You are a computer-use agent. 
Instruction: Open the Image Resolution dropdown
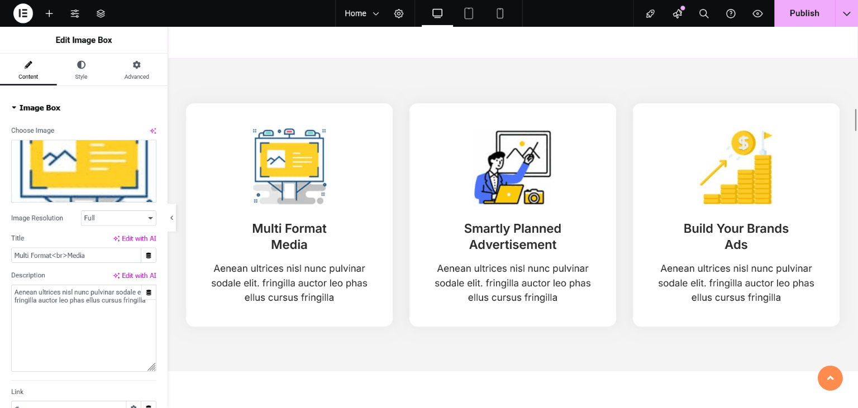click(x=118, y=218)
